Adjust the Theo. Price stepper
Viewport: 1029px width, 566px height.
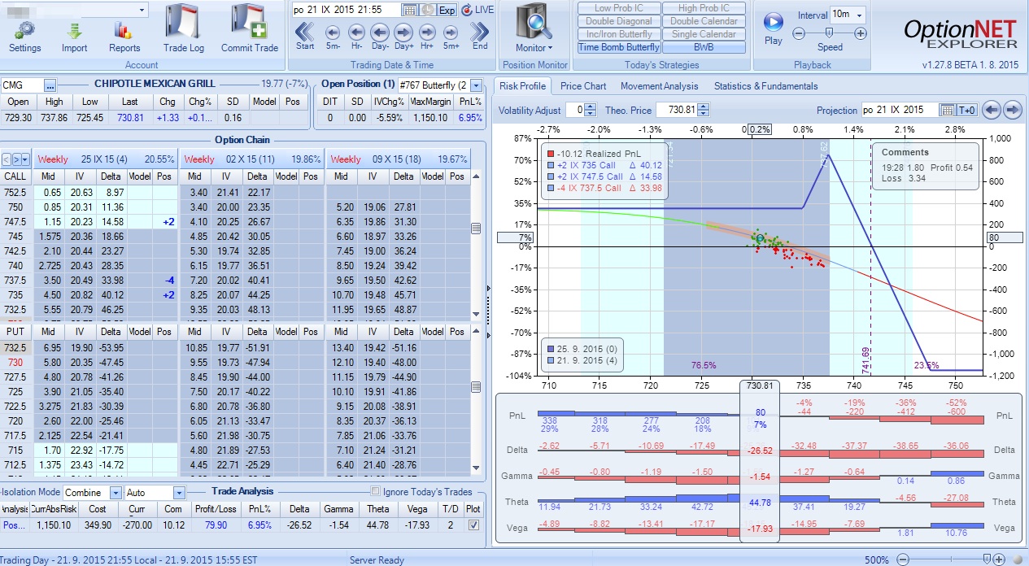point(704,110)
